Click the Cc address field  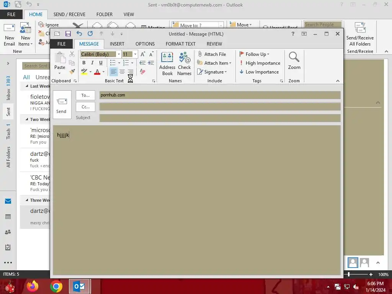point(220,106)
